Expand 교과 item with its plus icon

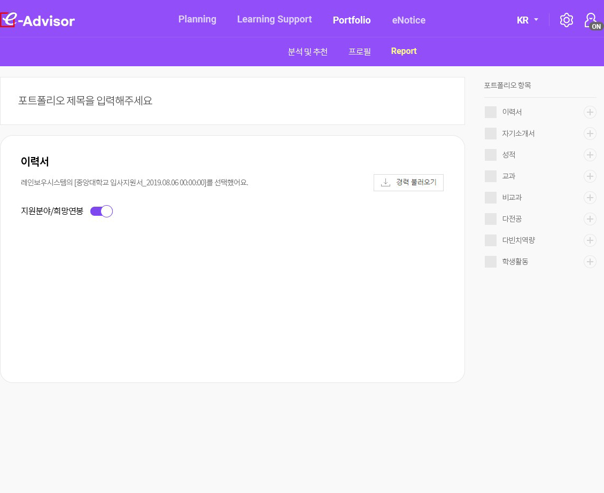point(590,176)
